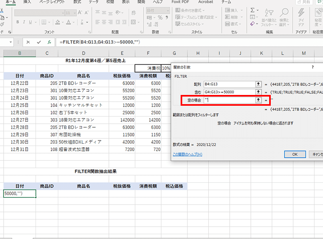The image size is (323, 239).
Task: Click the AutoSum sigma icon
Action: tap(252, 10)
